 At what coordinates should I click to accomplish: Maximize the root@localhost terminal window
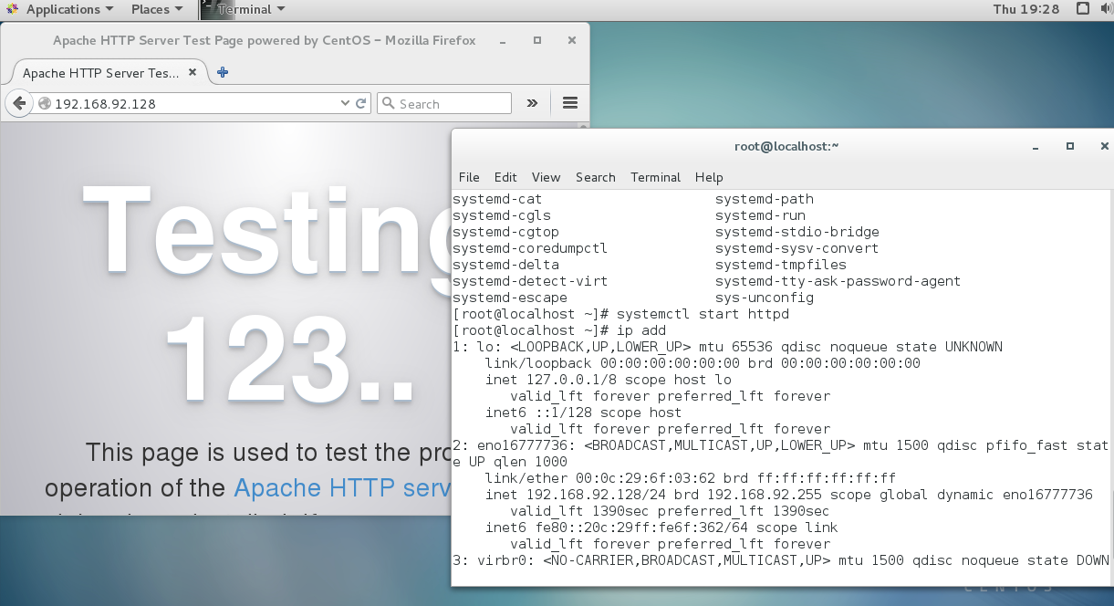1070,146
